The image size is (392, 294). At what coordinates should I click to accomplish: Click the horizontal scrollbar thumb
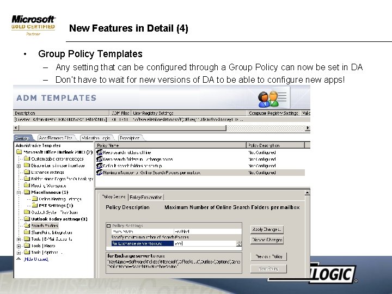(x=122, y=128)
